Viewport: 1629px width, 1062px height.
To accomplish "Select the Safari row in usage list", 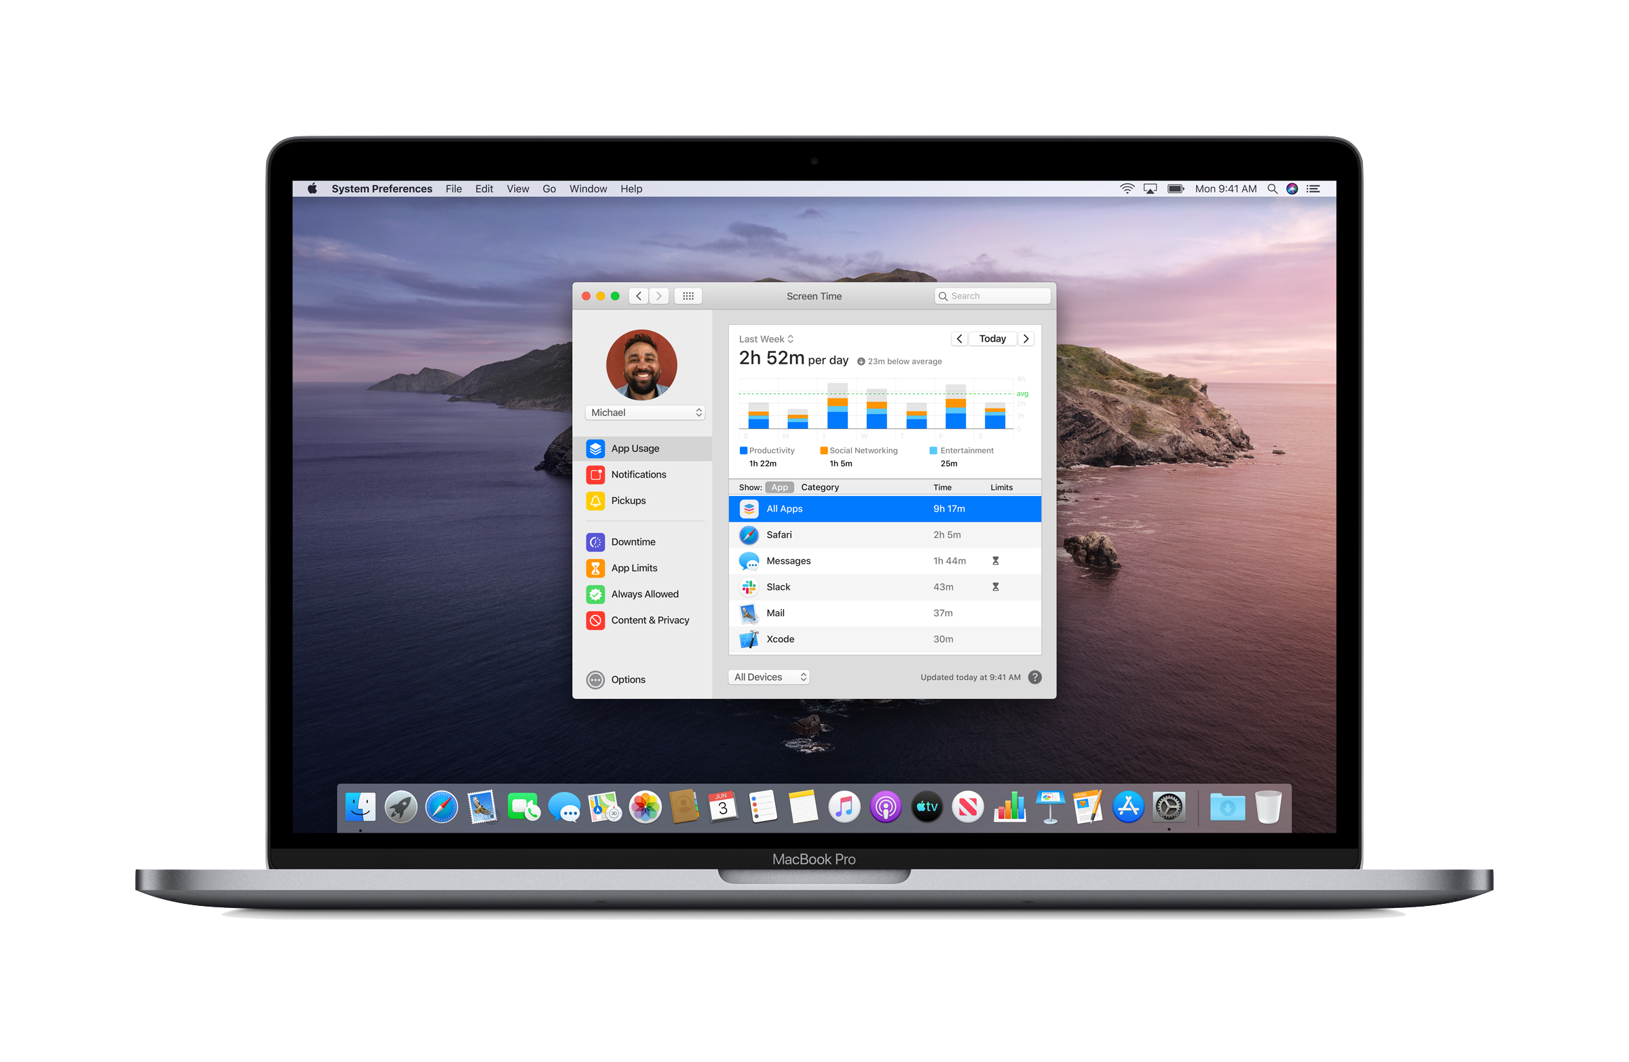I will [885, 535].
